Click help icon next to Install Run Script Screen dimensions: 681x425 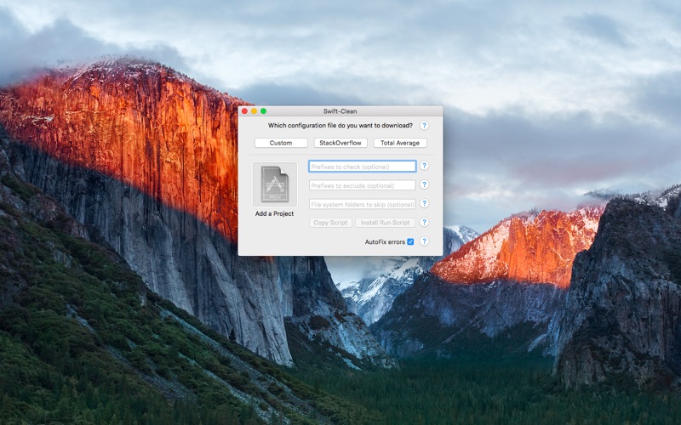tap(424, 223)
